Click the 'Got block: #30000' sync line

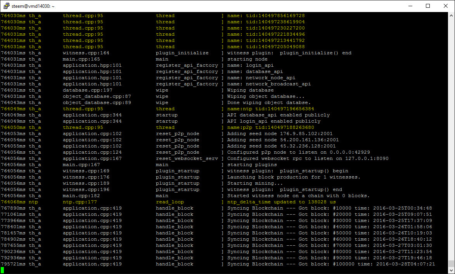(330, 220)
